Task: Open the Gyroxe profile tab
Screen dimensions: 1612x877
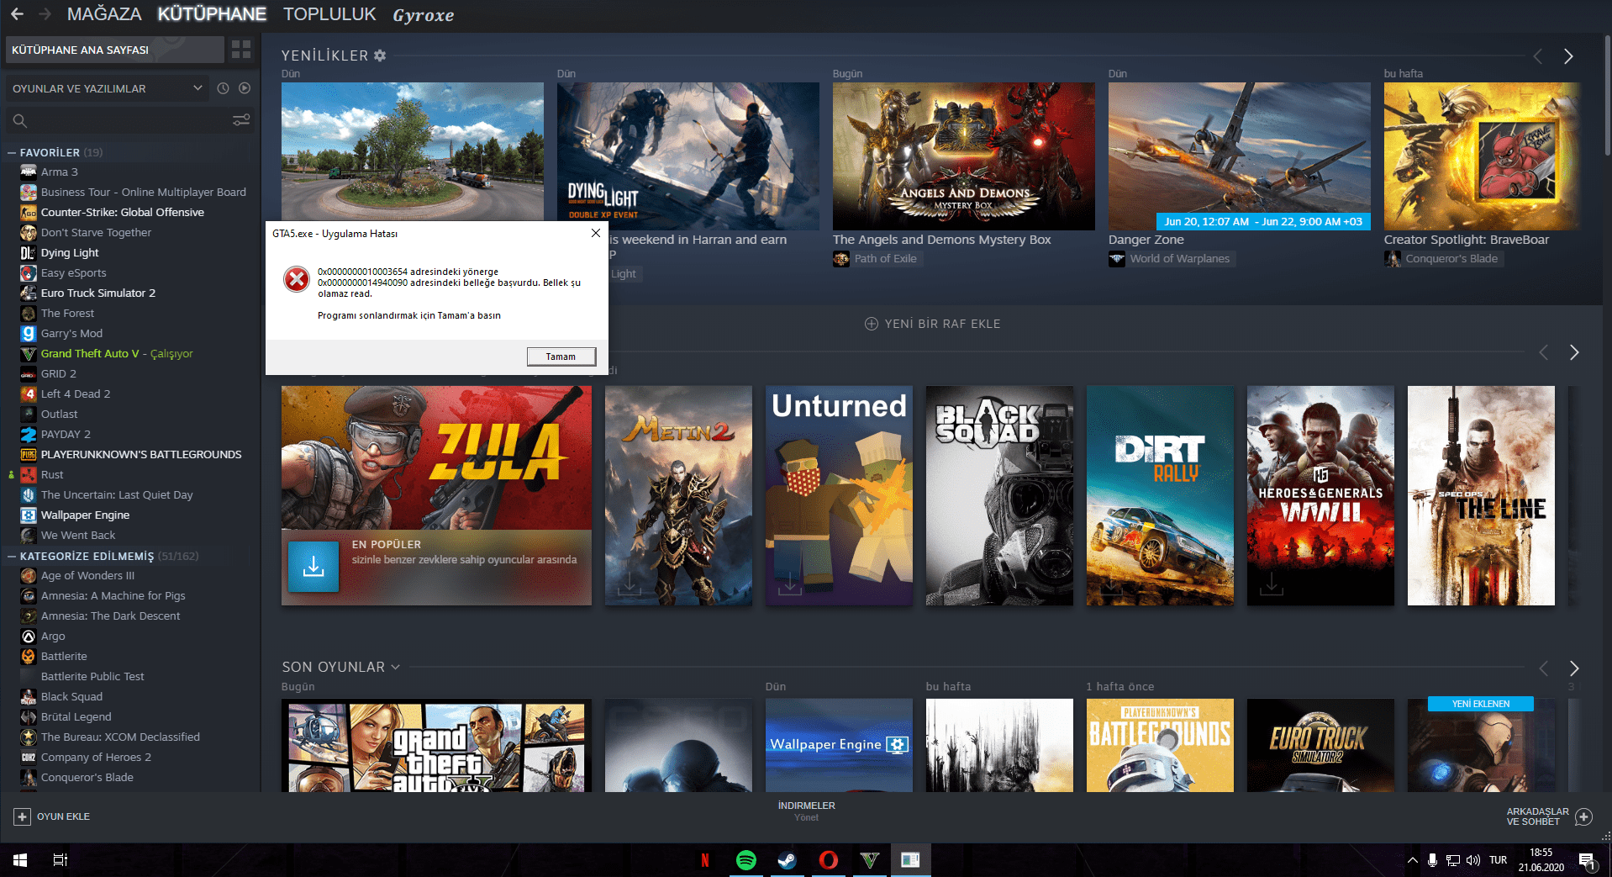Action: pyautogui.click(x=424, y=15)
